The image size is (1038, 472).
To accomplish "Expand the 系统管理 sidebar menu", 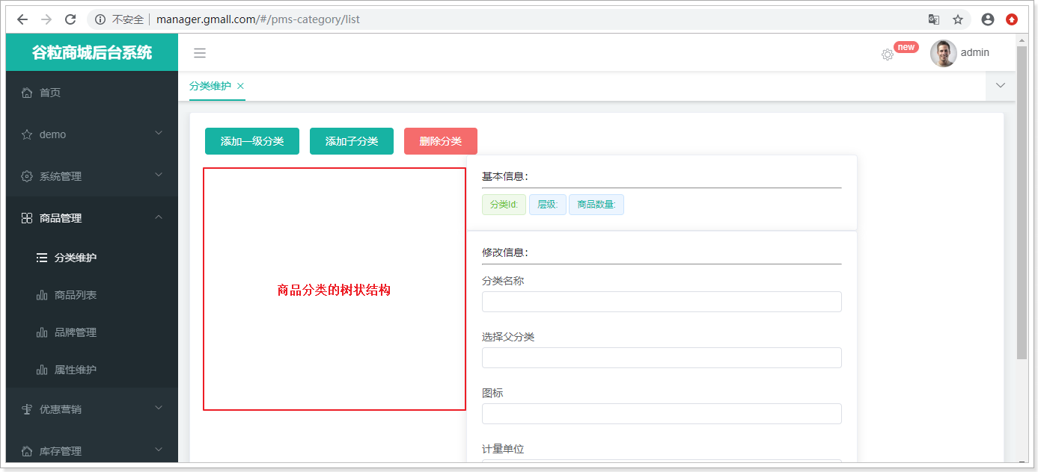I will click(91, 176).
